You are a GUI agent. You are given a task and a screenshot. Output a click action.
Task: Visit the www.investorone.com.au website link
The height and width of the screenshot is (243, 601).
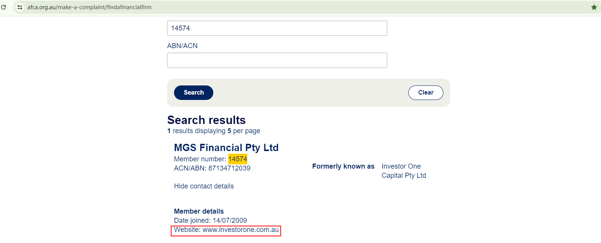(240, 230)
